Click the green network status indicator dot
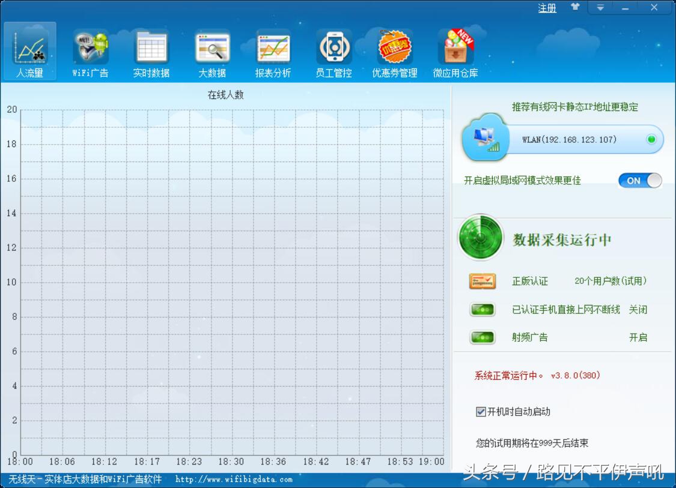 tap(651, 139)
